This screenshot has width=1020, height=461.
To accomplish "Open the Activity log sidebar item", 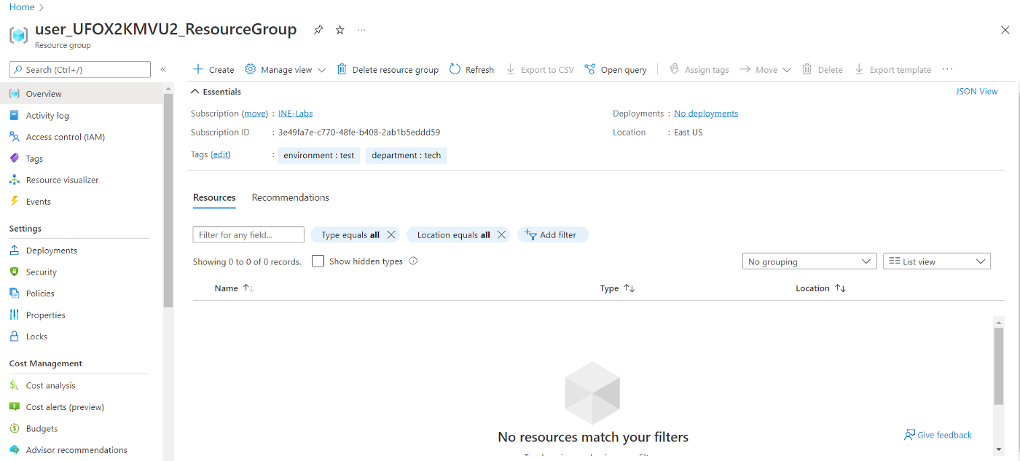I will click(48, 115).
